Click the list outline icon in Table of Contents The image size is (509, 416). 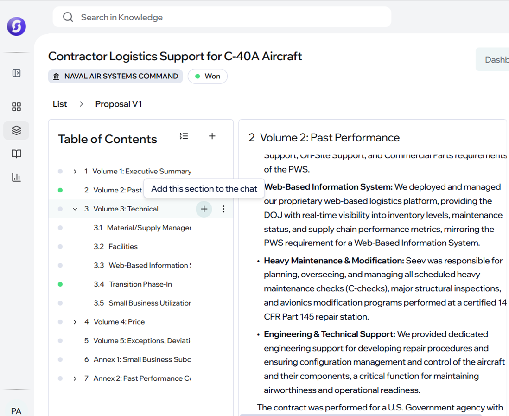pyautogui.click(x=184, y=136)
